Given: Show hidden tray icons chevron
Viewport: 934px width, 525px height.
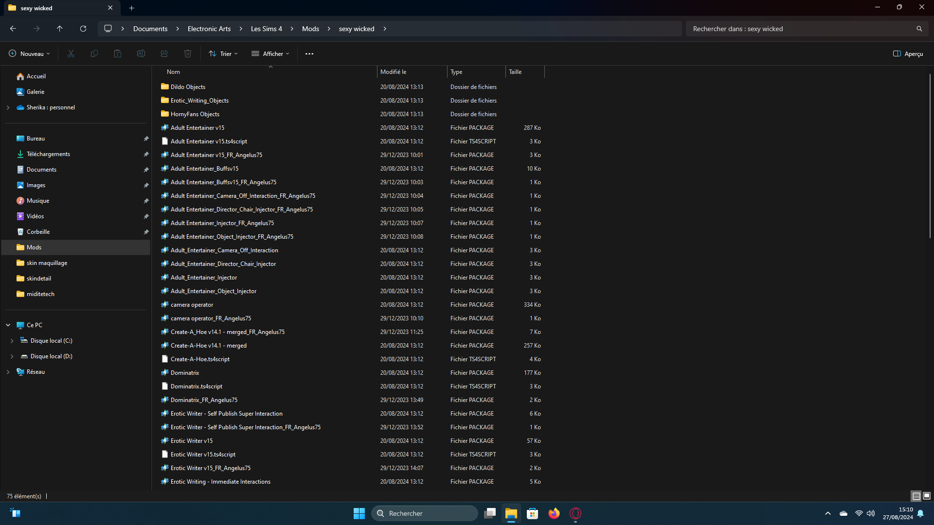Looking at the screenshot, I should coord(827,513).
